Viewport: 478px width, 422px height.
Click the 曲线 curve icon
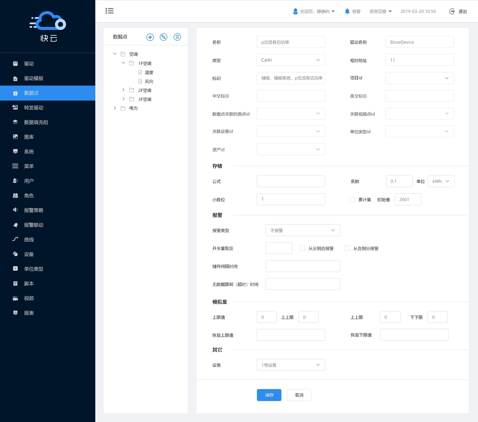pos(15,239)
